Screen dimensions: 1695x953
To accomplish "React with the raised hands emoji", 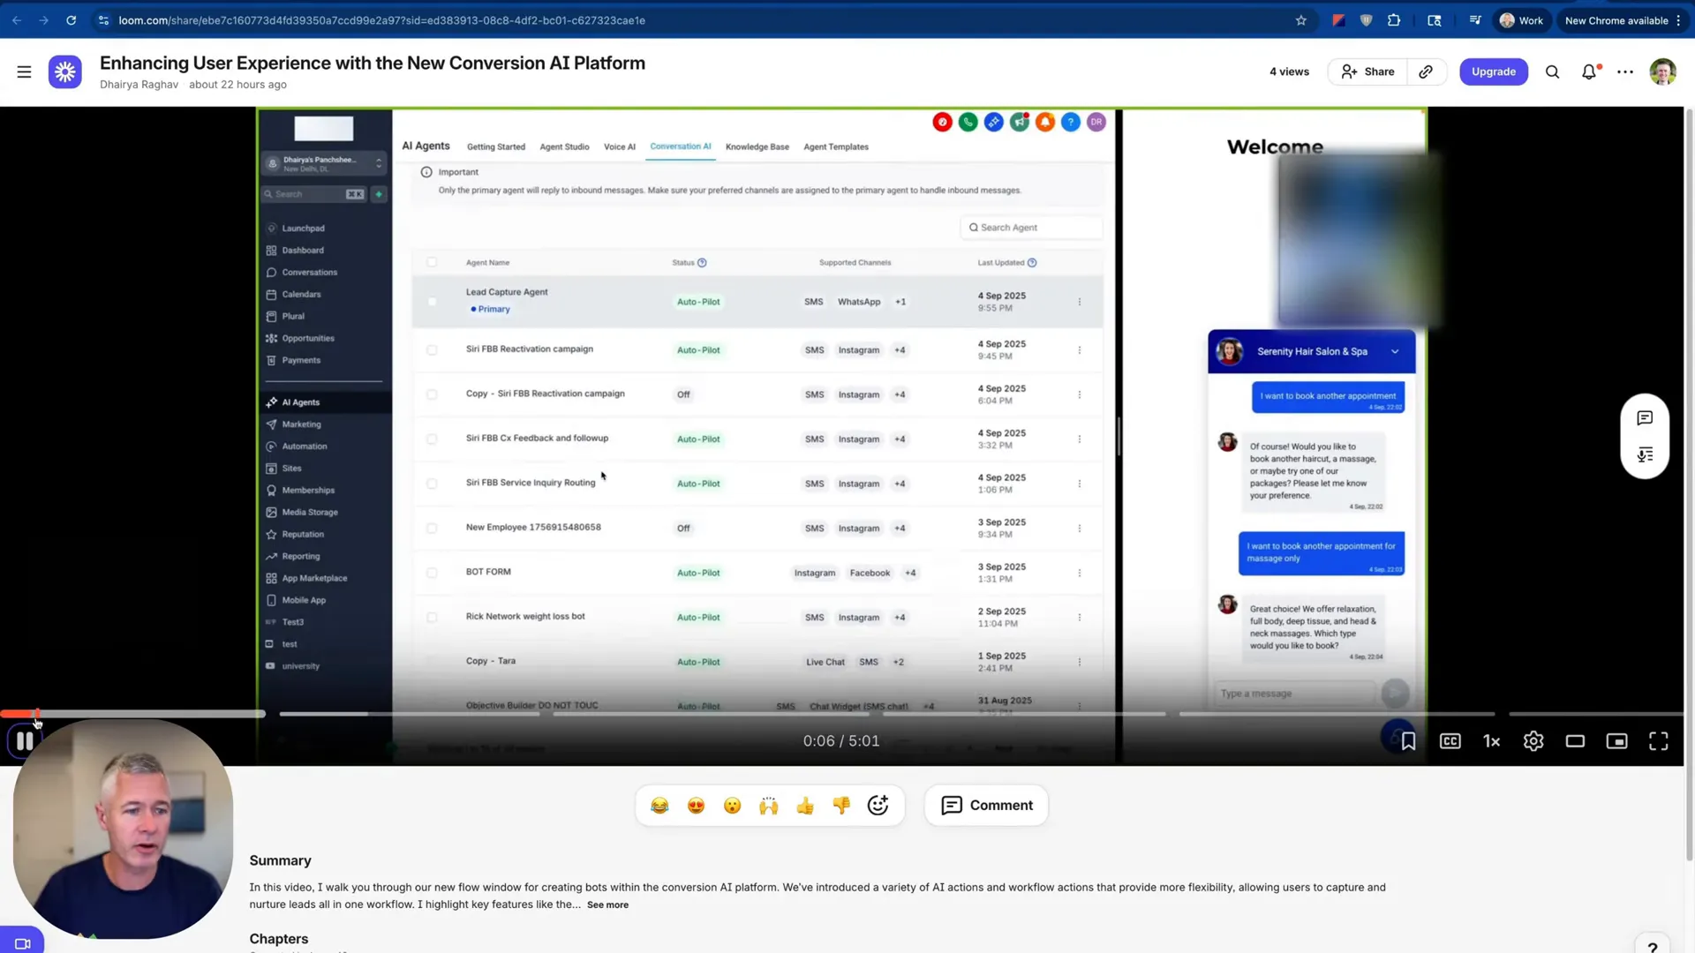I will click(x=769, y=806).
